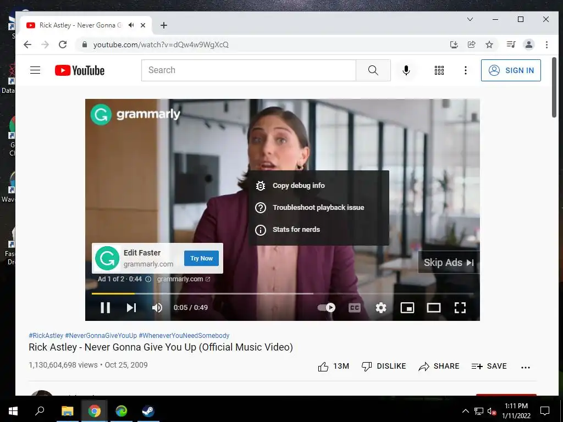Toggle the autoplay switch in the player

tap(327, 308)
